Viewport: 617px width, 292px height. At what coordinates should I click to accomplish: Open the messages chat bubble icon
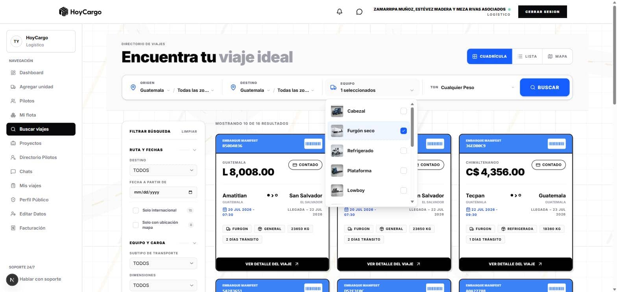point(359,12)
